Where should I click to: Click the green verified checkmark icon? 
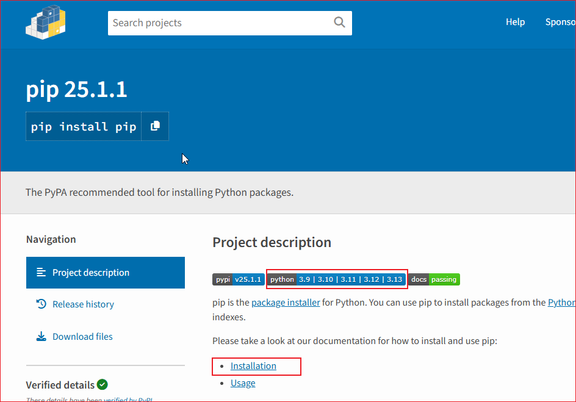pyautogui.click(x=103, y=385)
